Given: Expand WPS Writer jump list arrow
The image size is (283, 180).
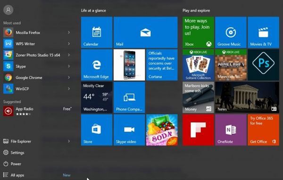Looking at the screenshot, I should (69, 44).
